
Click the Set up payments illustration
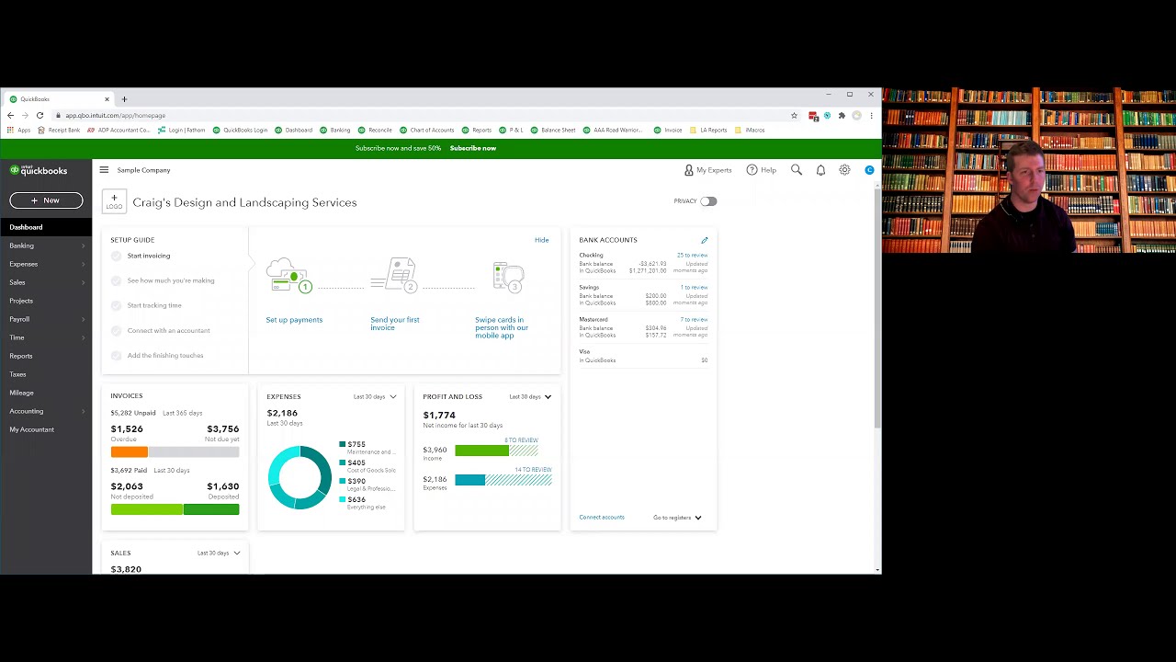290,276
